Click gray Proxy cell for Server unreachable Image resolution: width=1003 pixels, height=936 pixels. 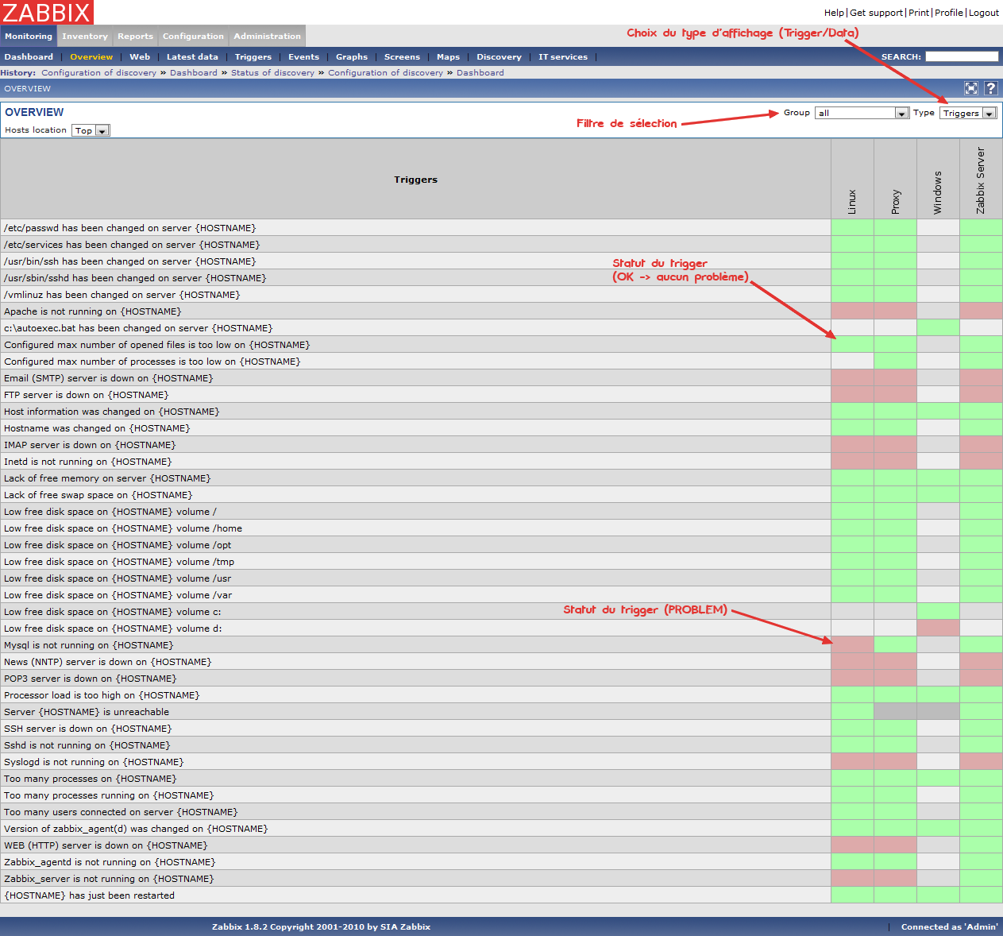pos(895,712)
